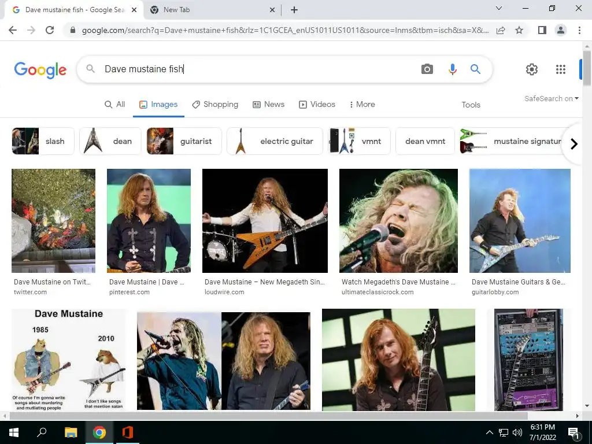Open the Watch Megadeth's Dave Mustaine title

398,282
